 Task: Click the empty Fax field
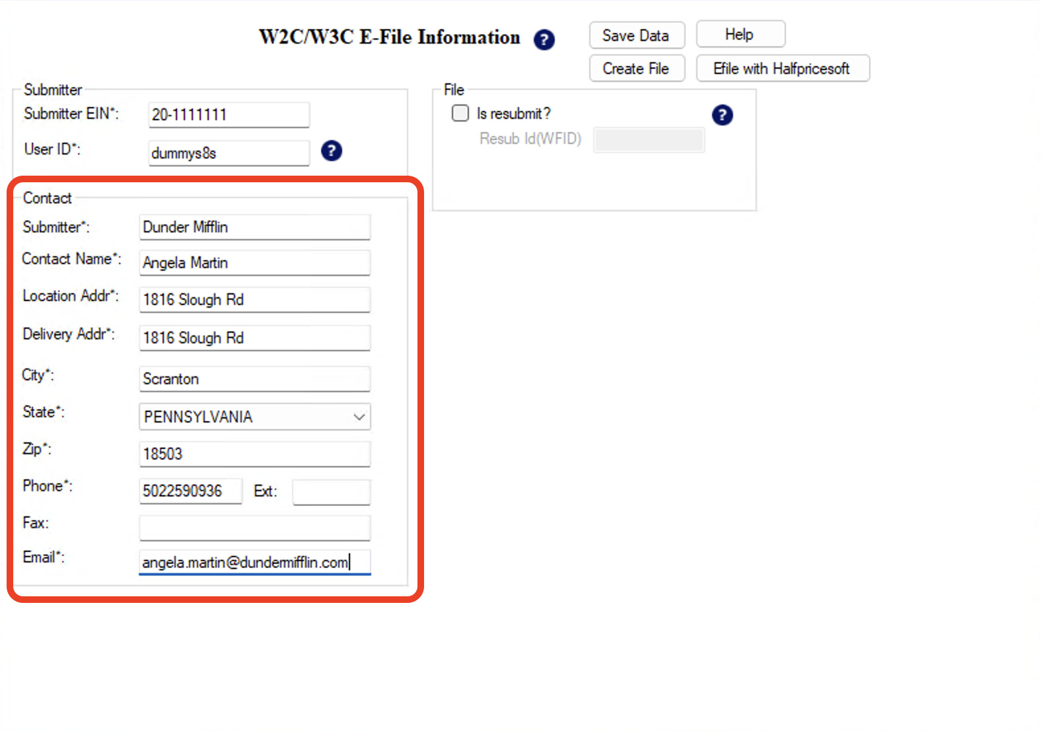pos(254,528)
